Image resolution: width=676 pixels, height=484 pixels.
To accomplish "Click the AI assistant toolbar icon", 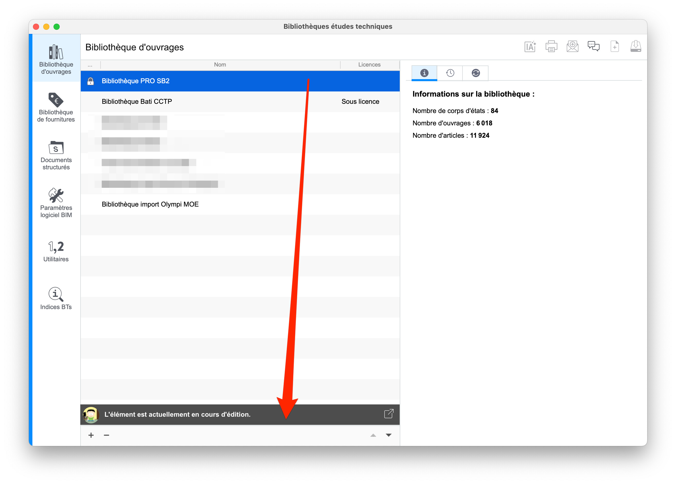I will 530,46.
